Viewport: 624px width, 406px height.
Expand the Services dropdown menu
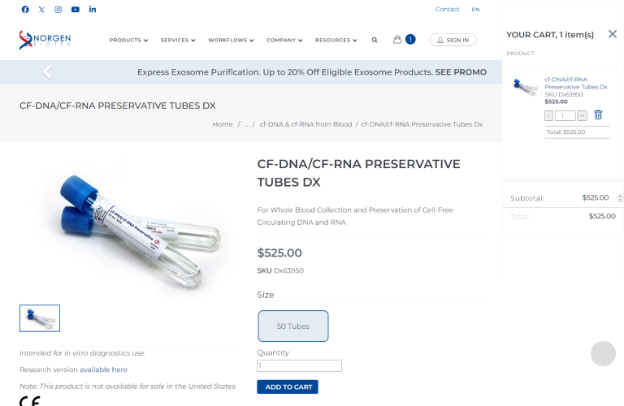178,40
